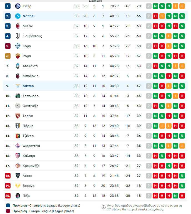191x214 pixels.
Task: Click position badge 18 for Λέτσε
Action: click(x=8, y=176)
